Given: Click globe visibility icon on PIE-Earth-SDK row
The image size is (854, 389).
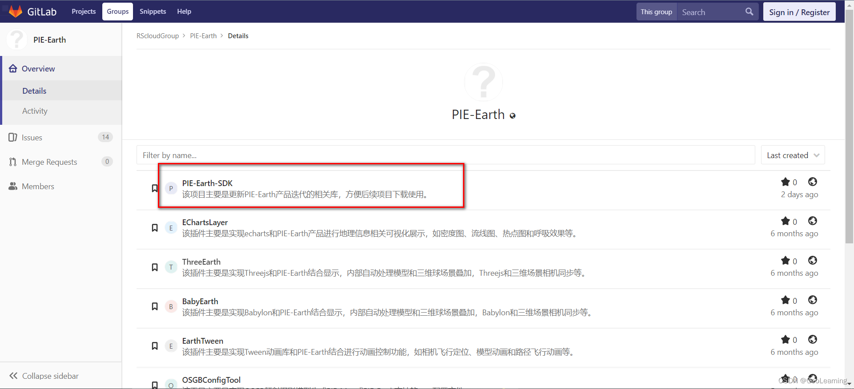Looking at the screenshot, I should click(x=813, y=182).
